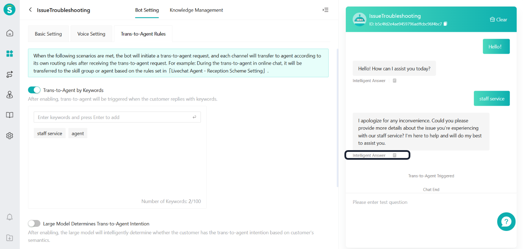Open the notifications bell icon
The width and height of the screenshot is (523, 249).
pos(10,217)
